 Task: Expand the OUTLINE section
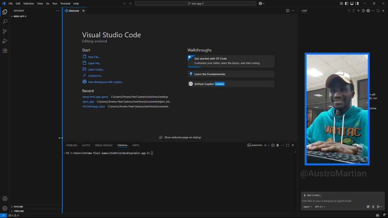(x=18, y=206)
